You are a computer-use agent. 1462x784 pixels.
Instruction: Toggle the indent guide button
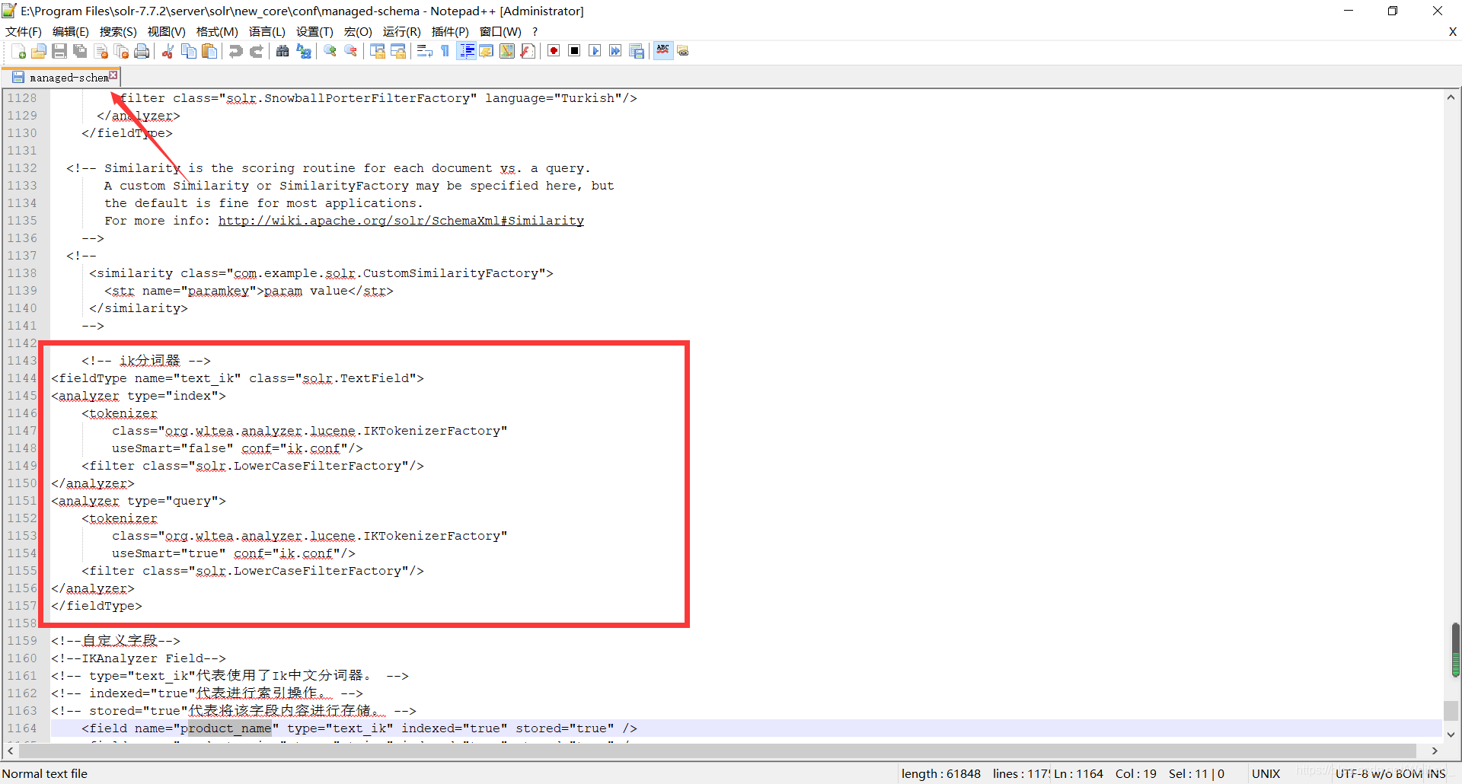click(466, 51)
